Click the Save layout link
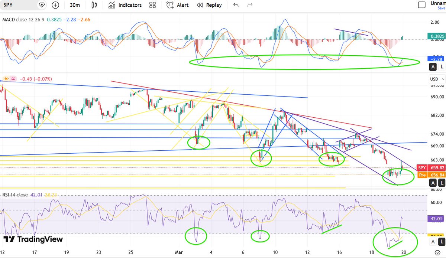 [441, 8]
